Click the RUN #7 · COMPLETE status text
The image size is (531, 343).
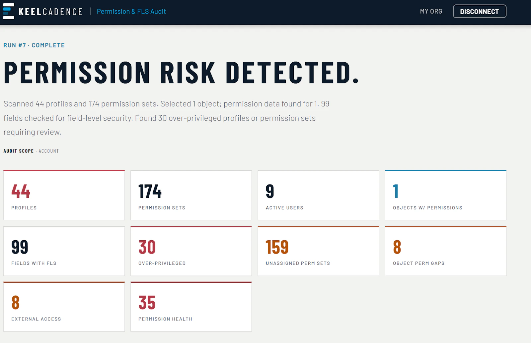[x=34, y=45]
